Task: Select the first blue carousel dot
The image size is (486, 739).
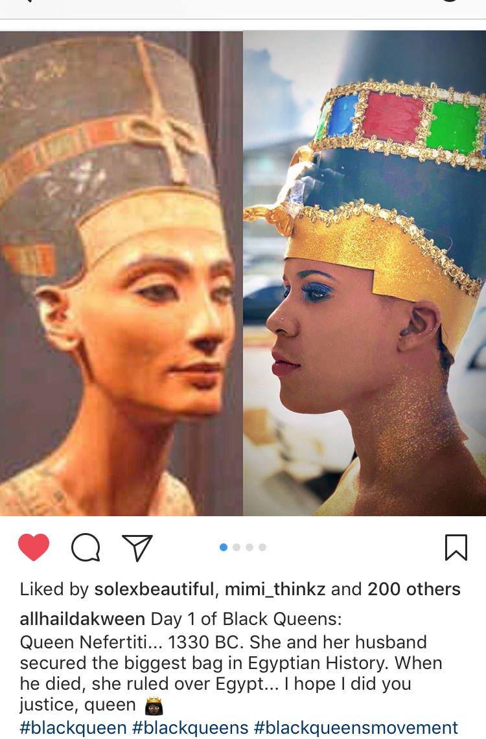Action: pyautogui.click(x=224, y=547)
